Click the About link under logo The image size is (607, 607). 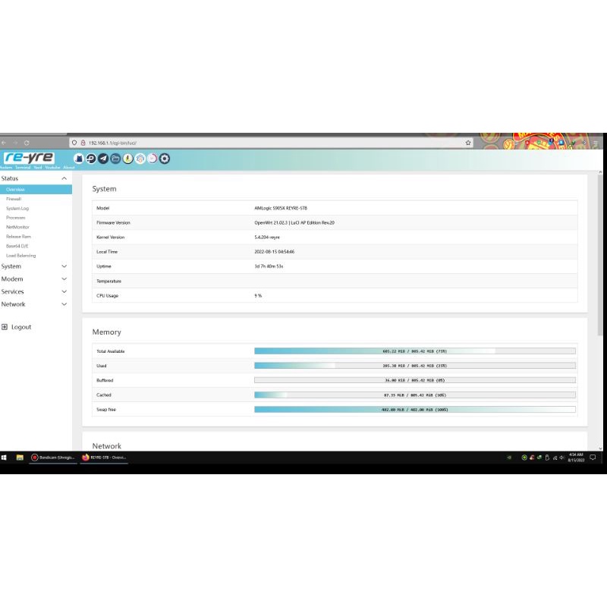click(x=69, y=168)
